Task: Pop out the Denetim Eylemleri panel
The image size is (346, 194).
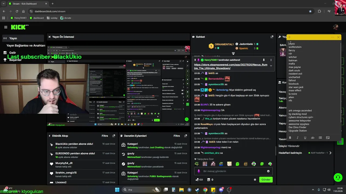Action: [x=185, y=136]
